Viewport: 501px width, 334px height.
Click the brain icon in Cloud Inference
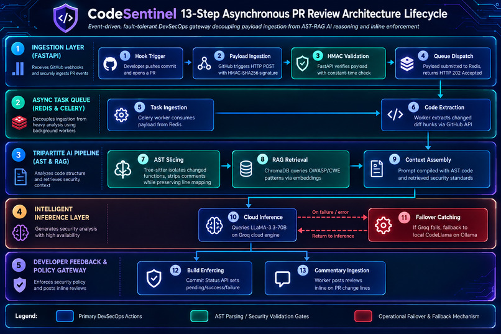pyautogui.click(x=214, y=225)
